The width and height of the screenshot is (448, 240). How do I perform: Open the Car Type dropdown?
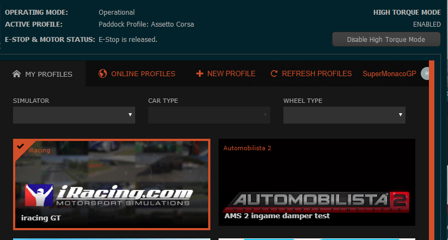209,115
